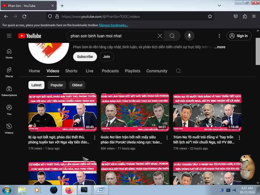This screenshot has width=260, height=195.
Task: Open Windows Explorer from the taskbar
Action: [22, 190]
